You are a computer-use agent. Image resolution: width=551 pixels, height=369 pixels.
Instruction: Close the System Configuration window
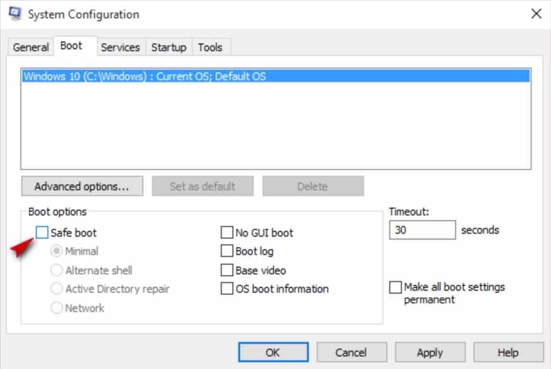(x=536, y=14)
